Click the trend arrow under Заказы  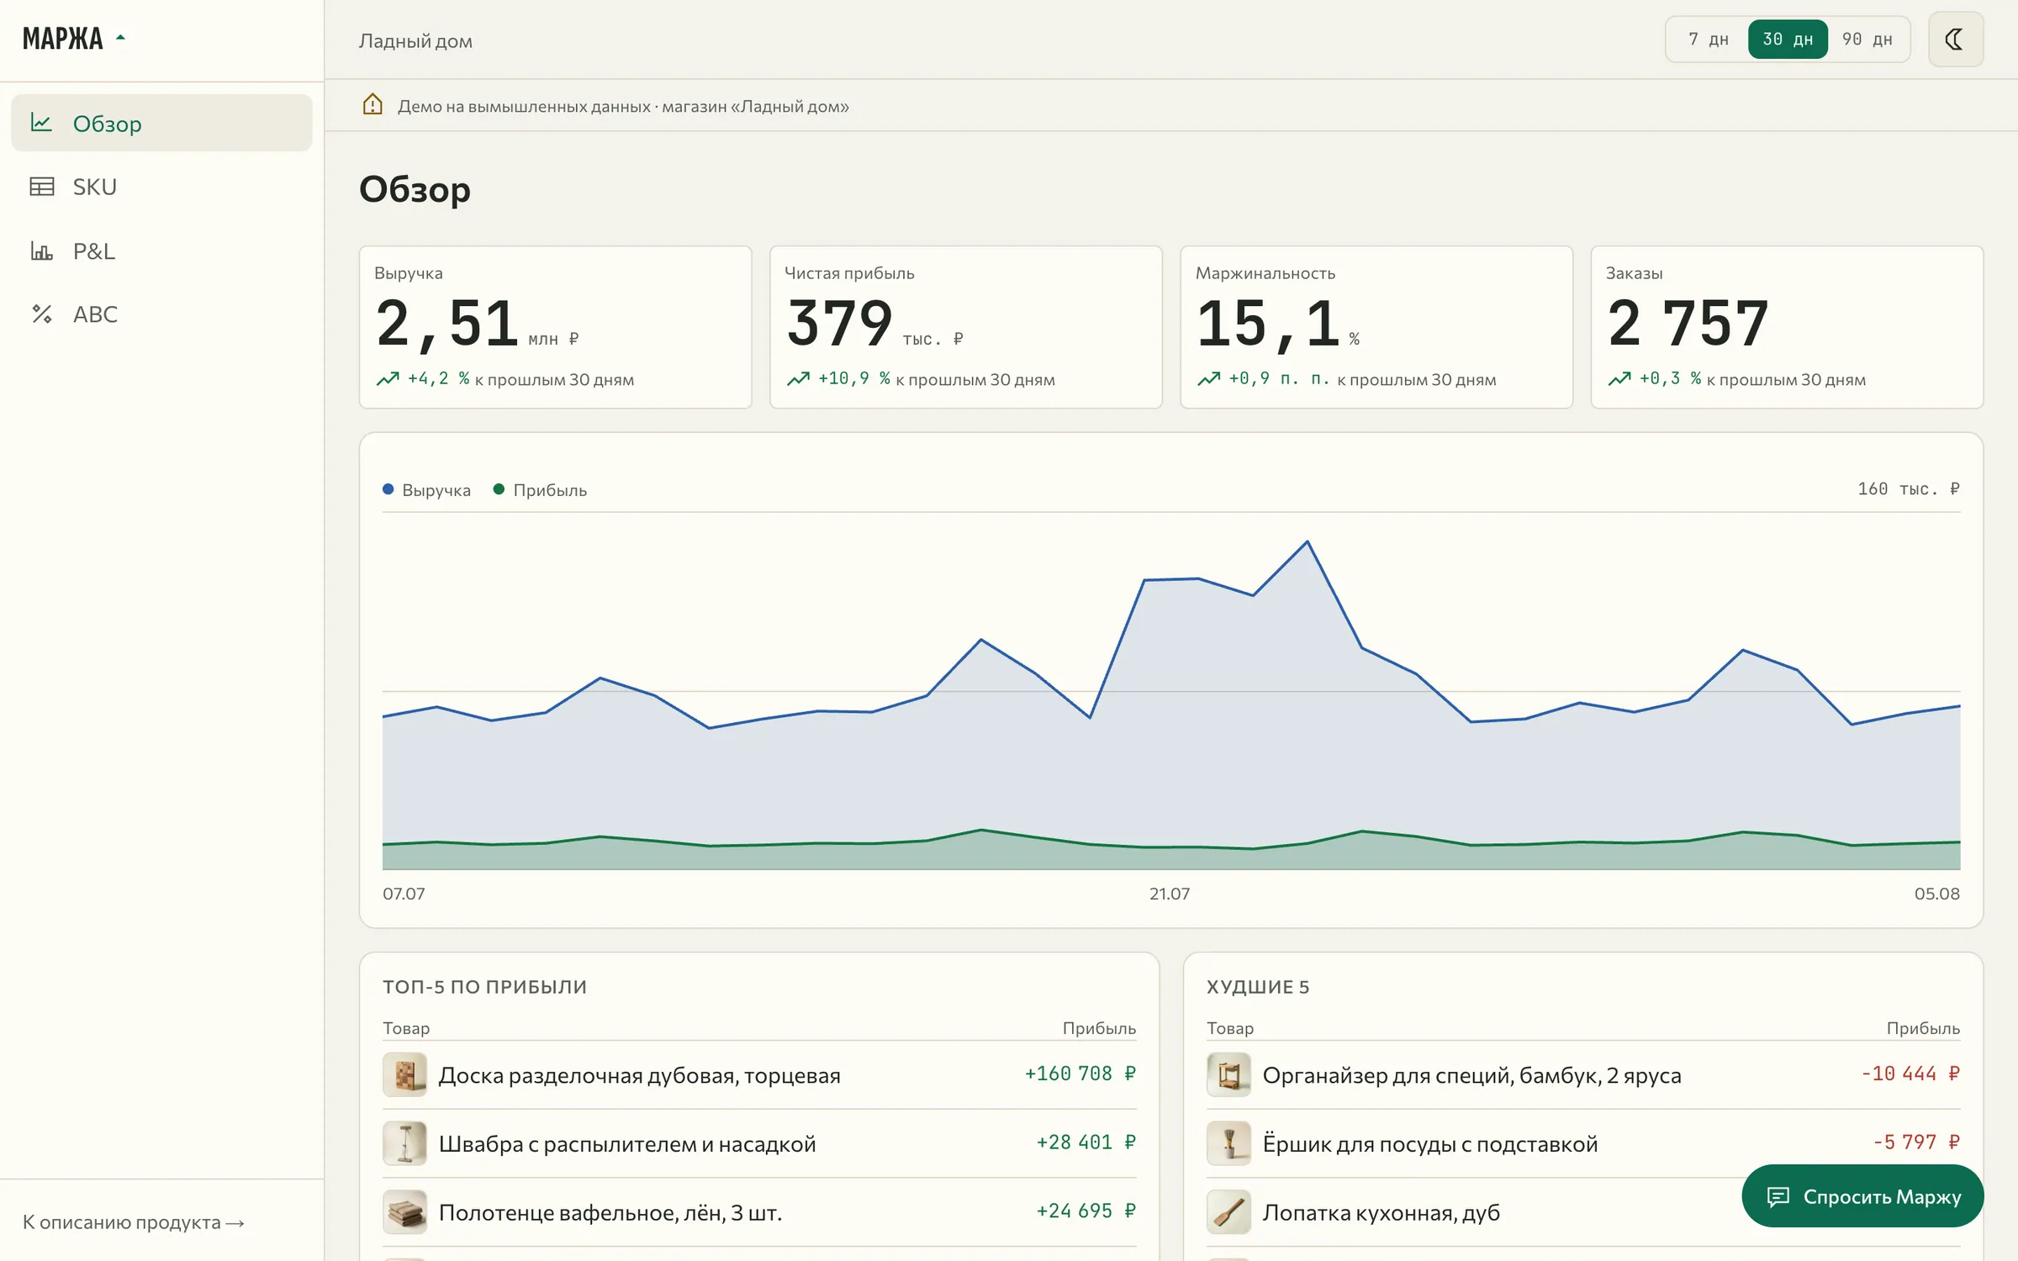(x=1619, y=379)
